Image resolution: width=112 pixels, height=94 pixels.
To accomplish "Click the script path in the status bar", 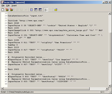I will pyautogui.click(x=17, y=92).
